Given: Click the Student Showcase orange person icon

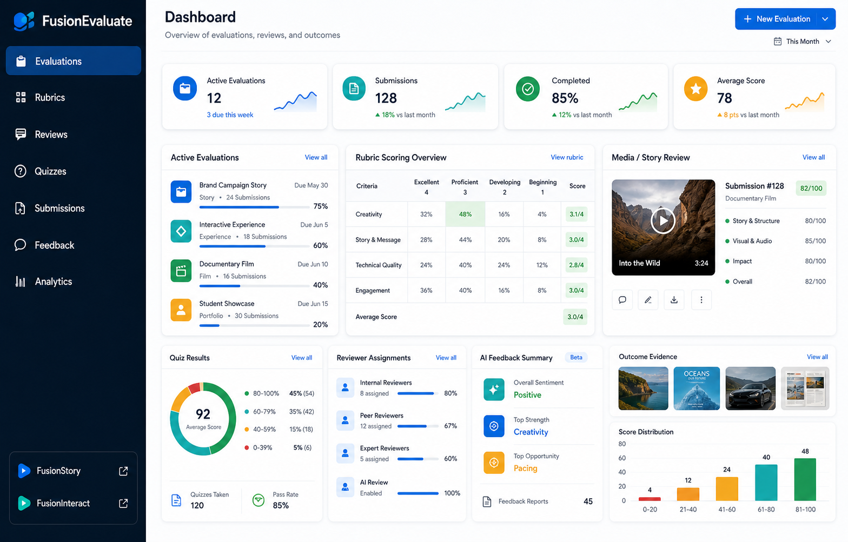Looking at the screenshot, I should tap(181, 310).
